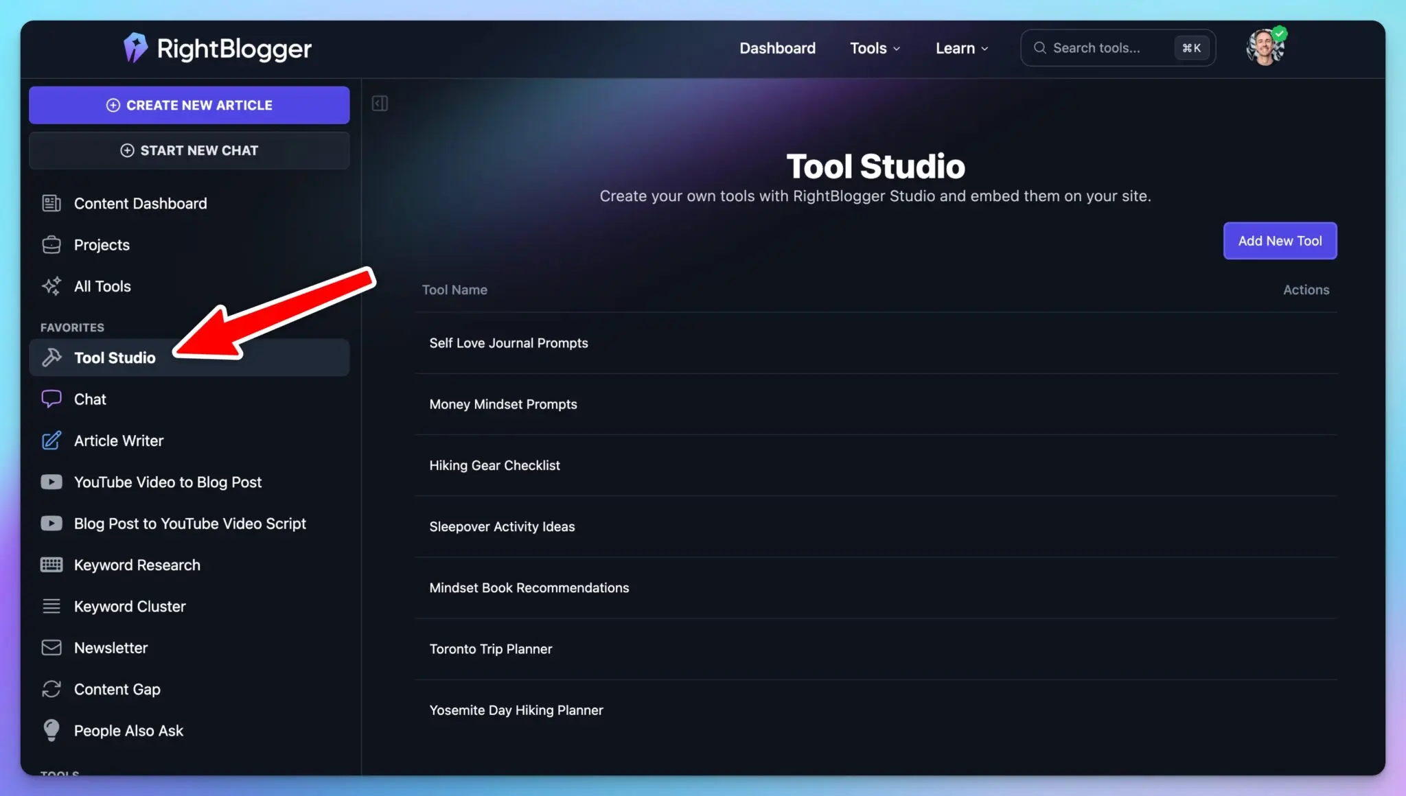
Task: Go to the Dashboard menu item
Action: [777, 48]
